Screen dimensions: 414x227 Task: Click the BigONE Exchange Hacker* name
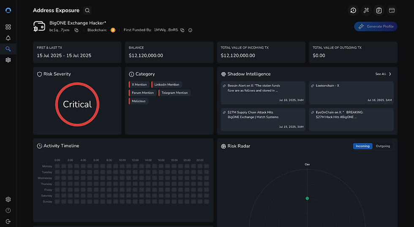78,23
